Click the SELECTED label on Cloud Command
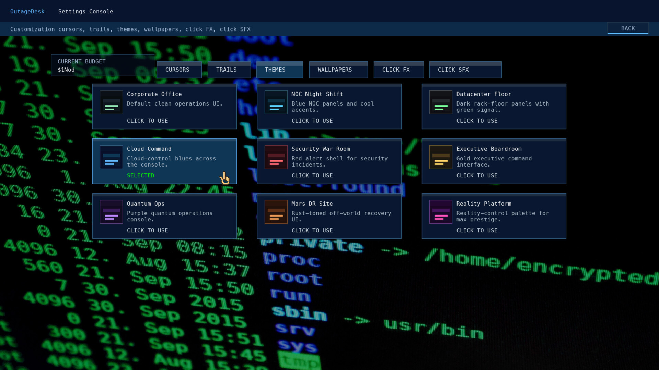659x370 pixels. point(141,175)
